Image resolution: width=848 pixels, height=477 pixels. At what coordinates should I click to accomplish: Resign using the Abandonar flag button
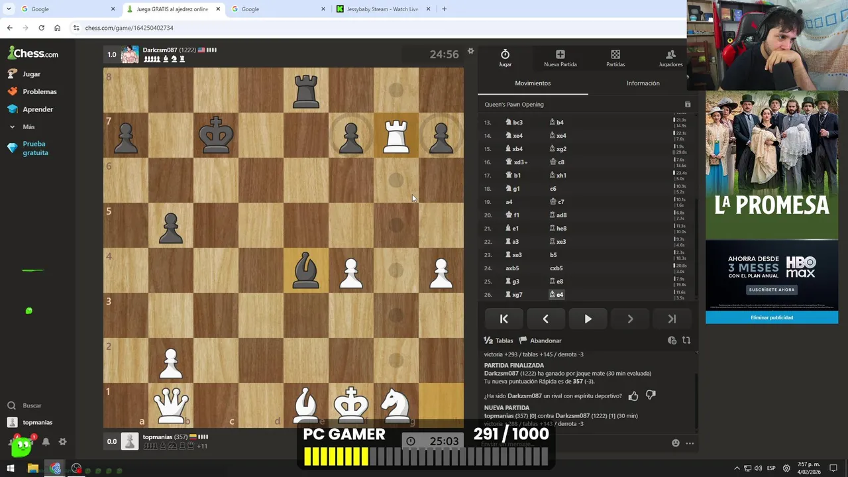tap(540, 341)
